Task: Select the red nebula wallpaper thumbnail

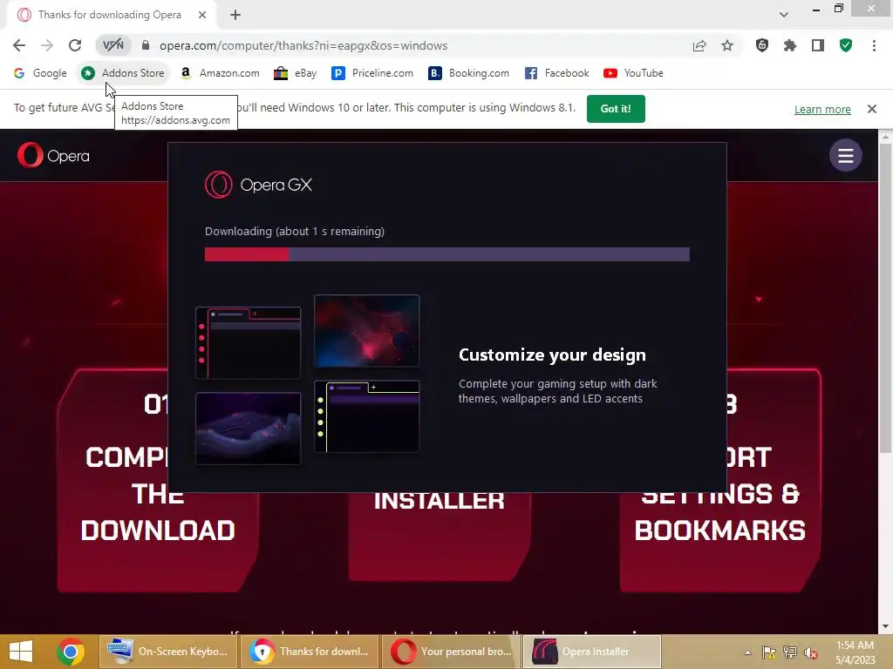Action: pyautogui.click(x=367, y=330)
